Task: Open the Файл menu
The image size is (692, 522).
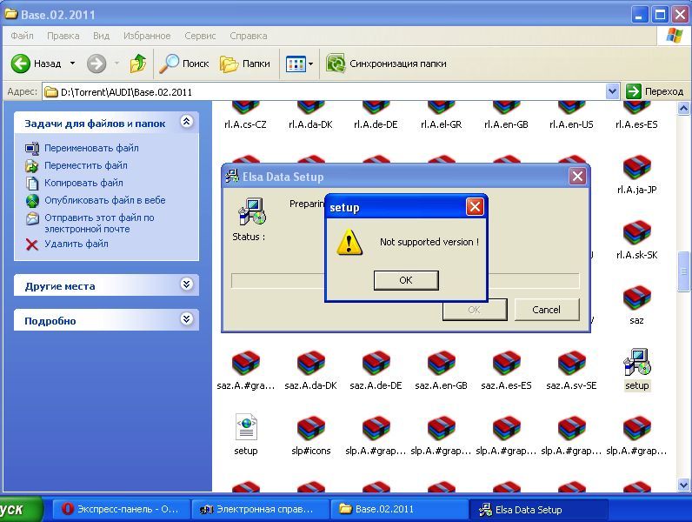Action: [22, 36]
